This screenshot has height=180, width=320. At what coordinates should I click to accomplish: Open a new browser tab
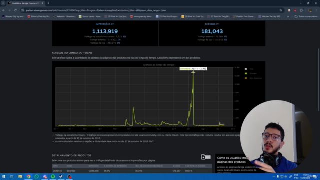coord(48,3)
